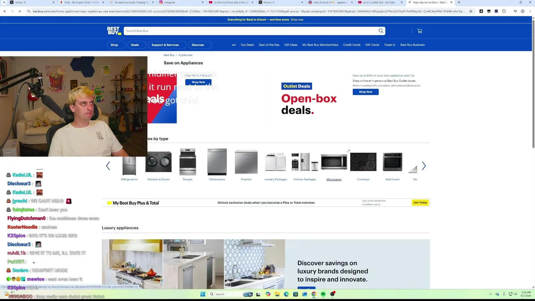535x301 pixels.
Task: Open File Explorer from taskbar
Action: coord(277,294)
